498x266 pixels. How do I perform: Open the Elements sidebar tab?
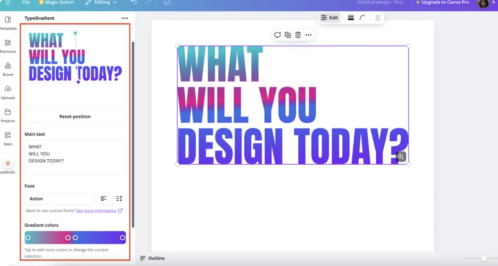[x=8, y=46]
